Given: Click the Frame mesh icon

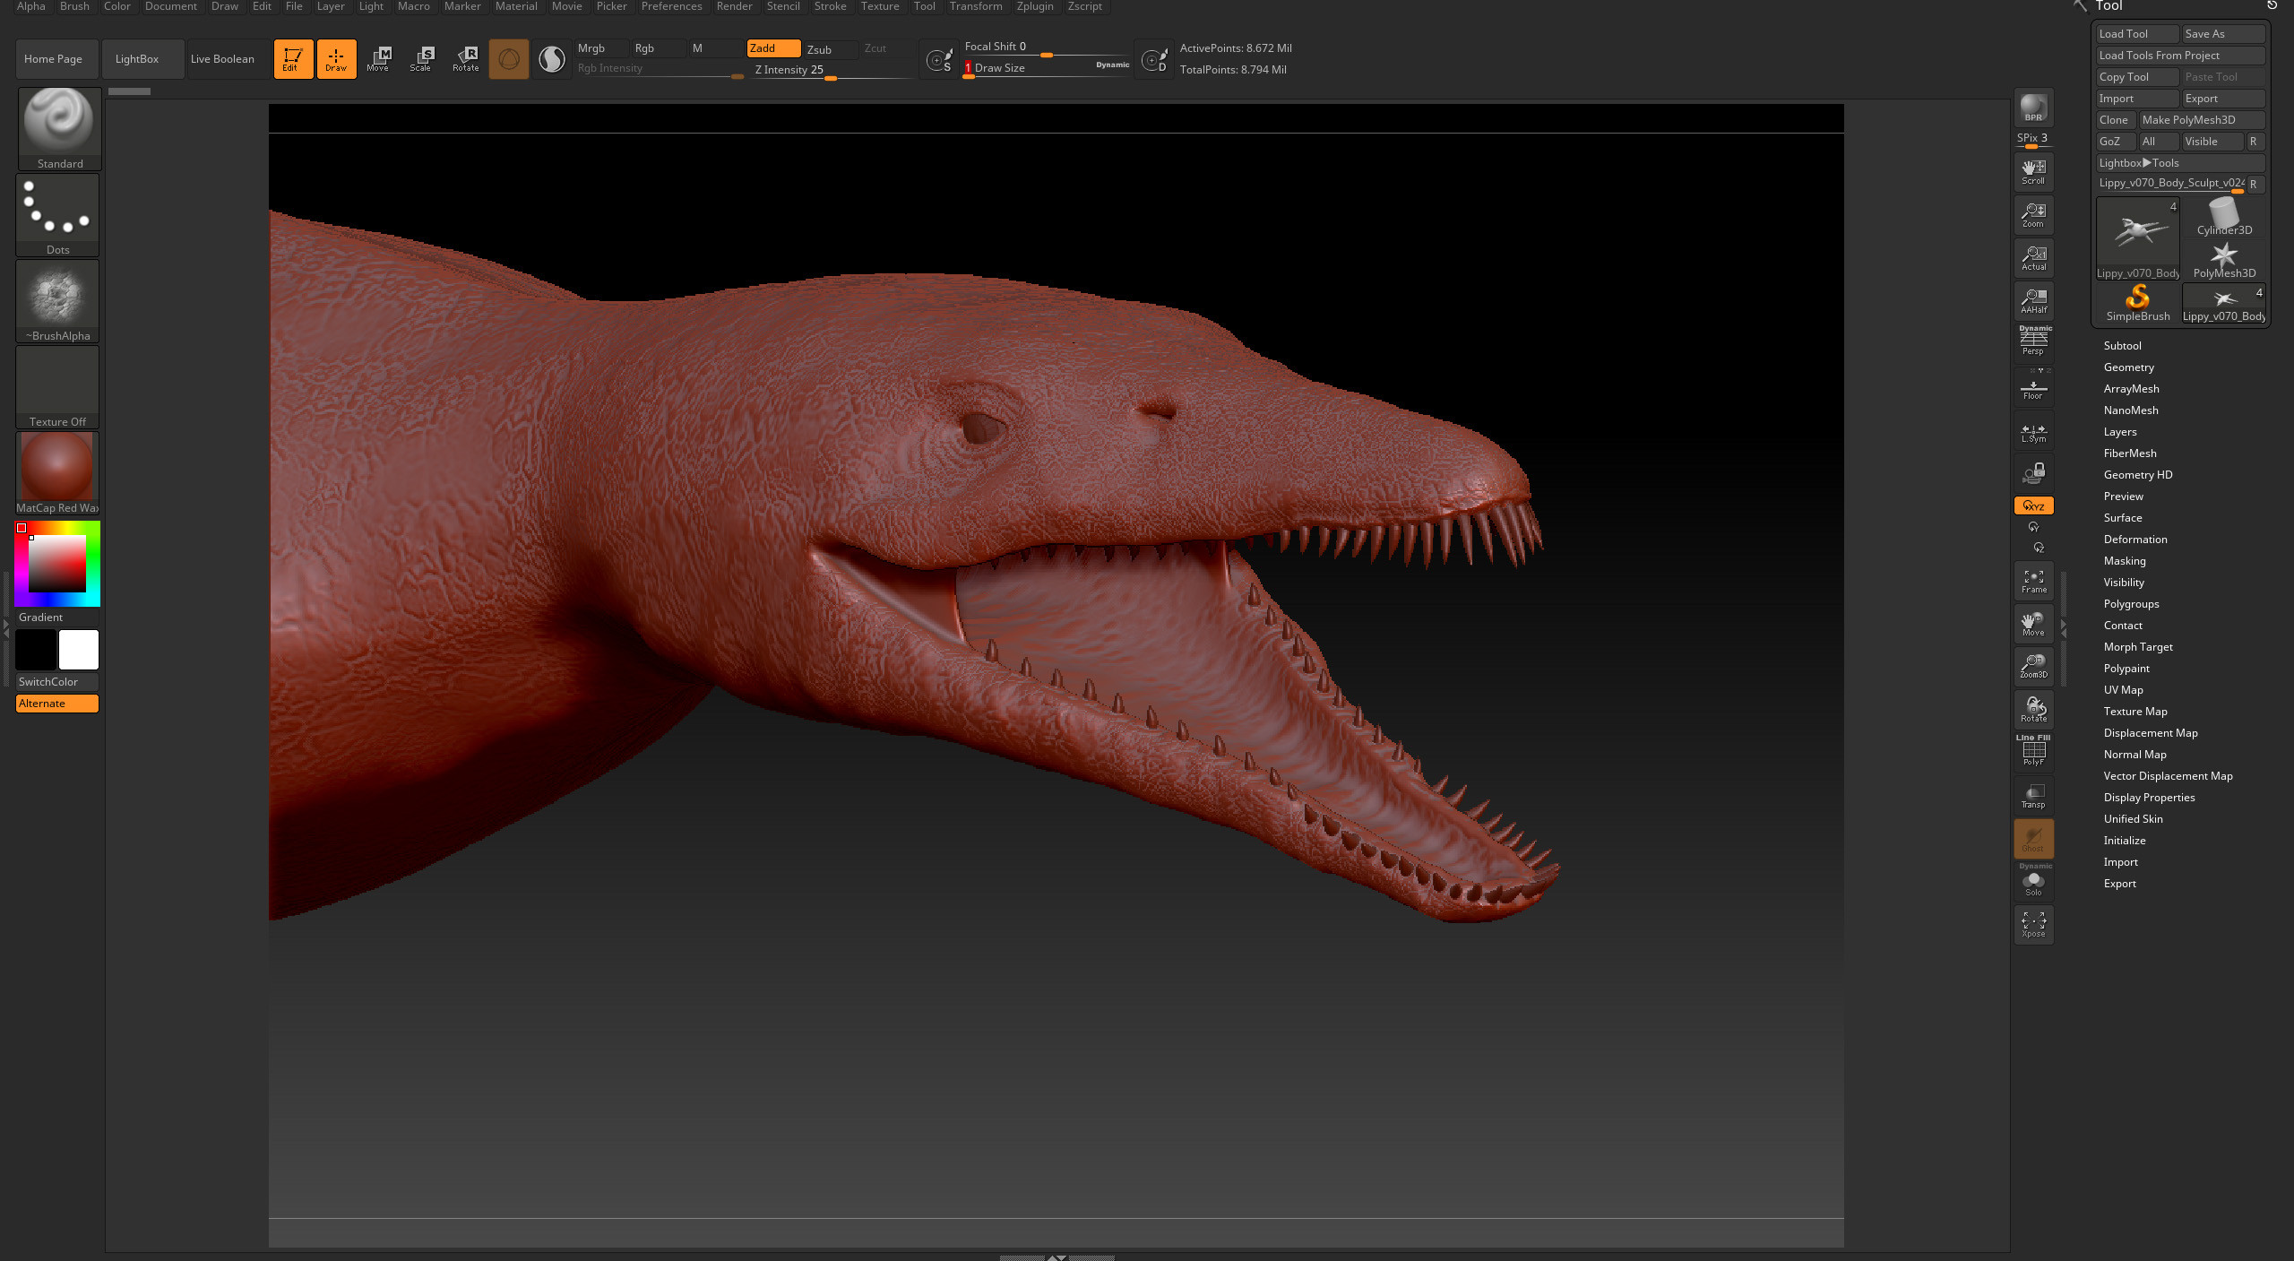Looking at the screenshot, I should point(2033,581).
